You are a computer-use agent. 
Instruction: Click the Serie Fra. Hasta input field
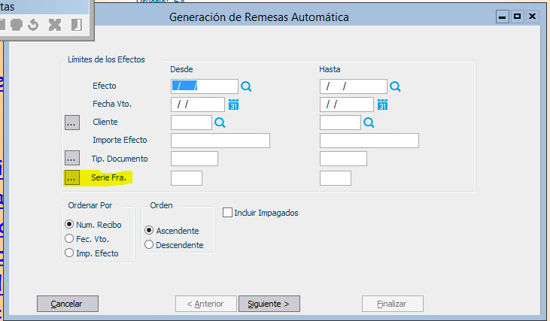coord(336,178)
